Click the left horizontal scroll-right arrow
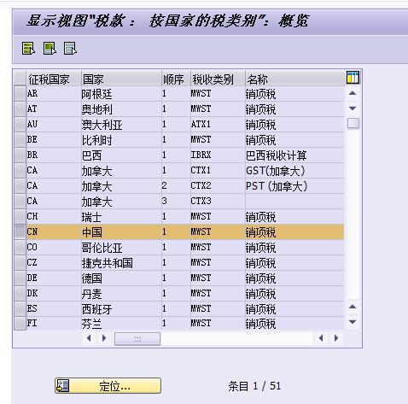The height and width of the screenshot is (404, 408). coord(104,338)
